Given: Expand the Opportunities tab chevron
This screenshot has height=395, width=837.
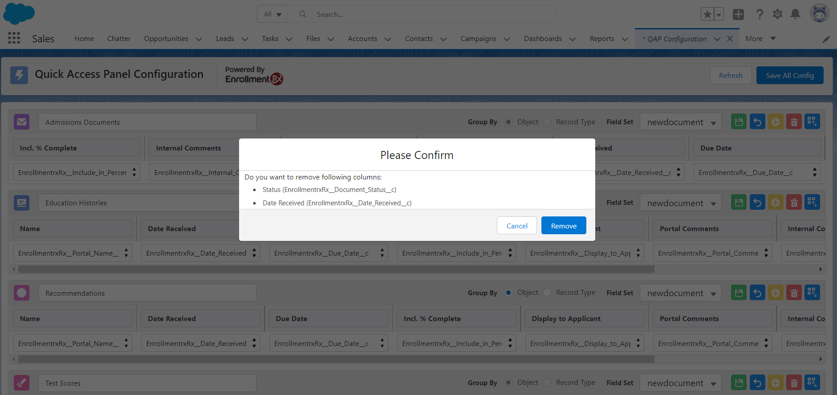Looking at the screenshot, I should pos(199,39).
